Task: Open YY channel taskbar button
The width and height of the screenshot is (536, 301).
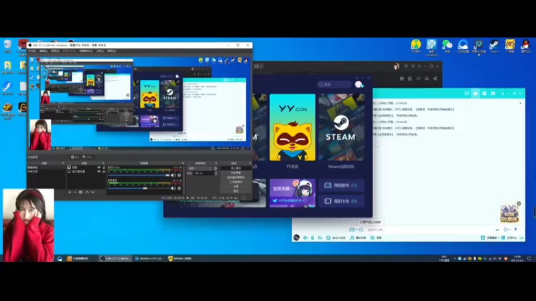Action: (180, 258)
